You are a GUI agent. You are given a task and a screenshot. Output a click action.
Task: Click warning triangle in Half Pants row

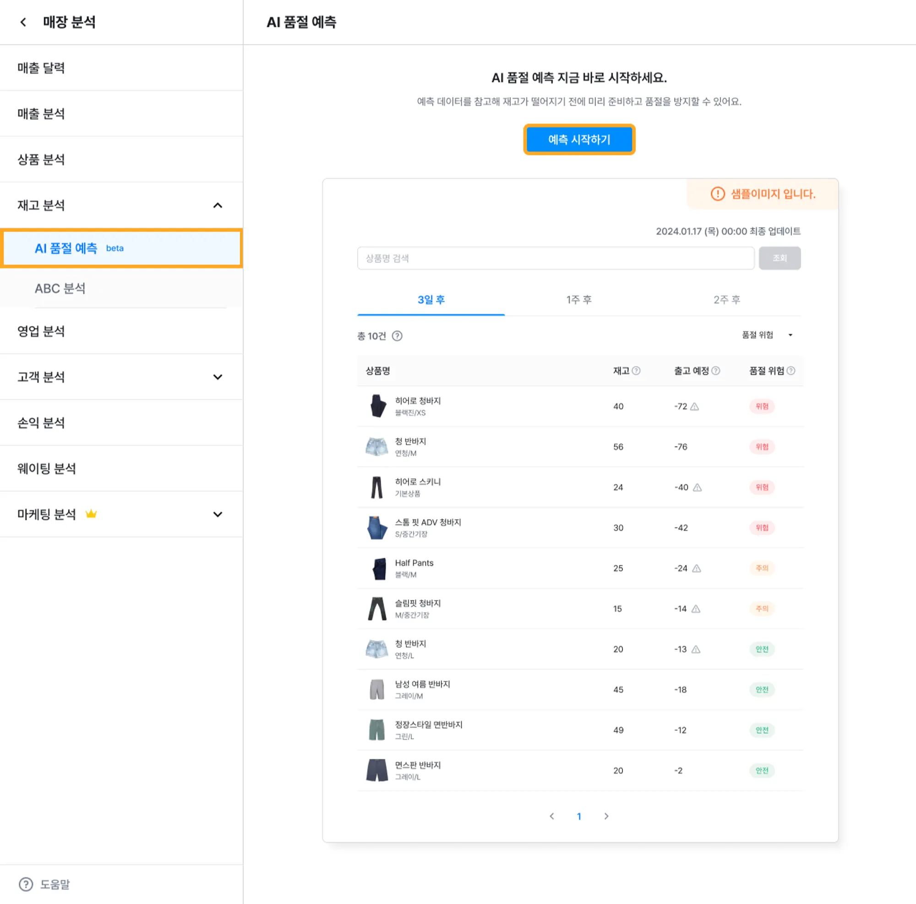coord(697,568)
